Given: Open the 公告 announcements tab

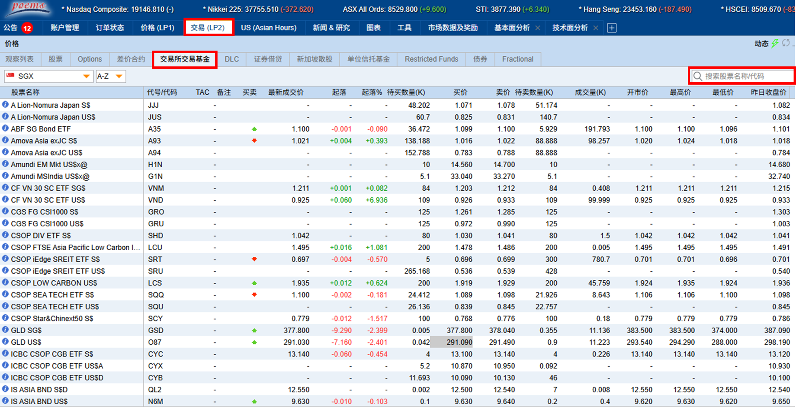Looking at the screenshot, I should pos(18,28).
